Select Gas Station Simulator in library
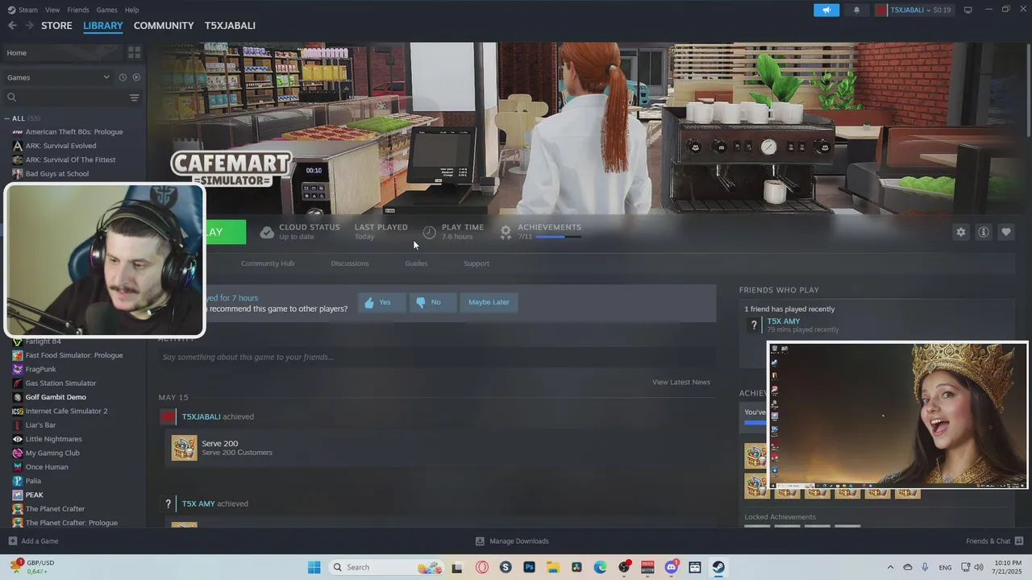This screenshot has width=1032, height=580. 60,383
